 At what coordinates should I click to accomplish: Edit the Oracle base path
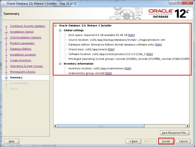[x=111, y=49]
